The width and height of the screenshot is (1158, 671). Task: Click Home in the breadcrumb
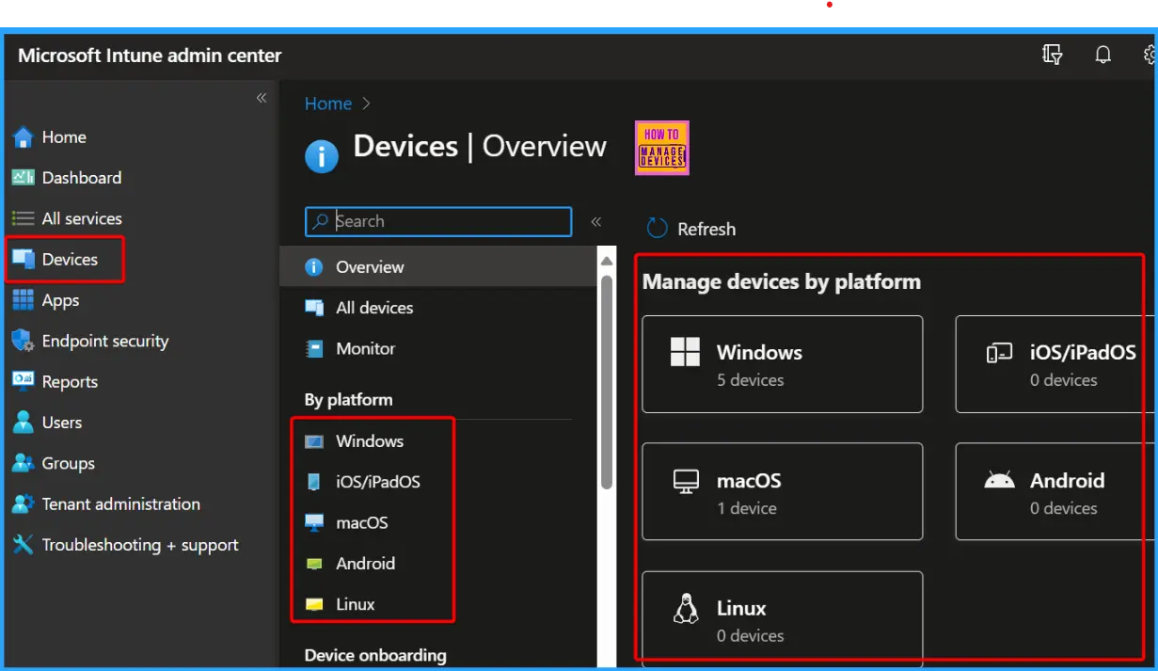325,104
